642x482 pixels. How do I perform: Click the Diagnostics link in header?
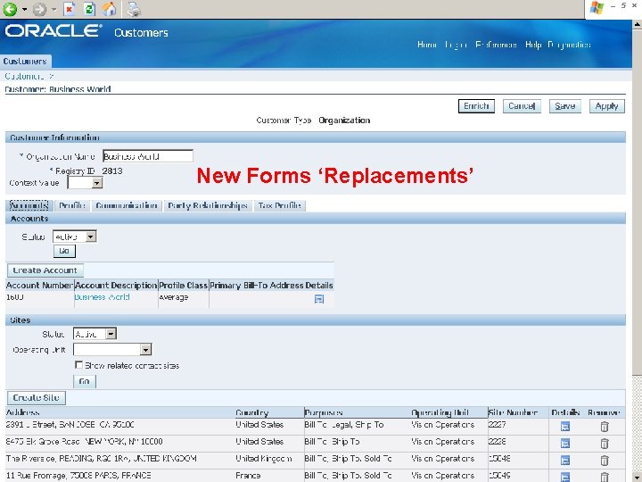click(x=569, y=45)
